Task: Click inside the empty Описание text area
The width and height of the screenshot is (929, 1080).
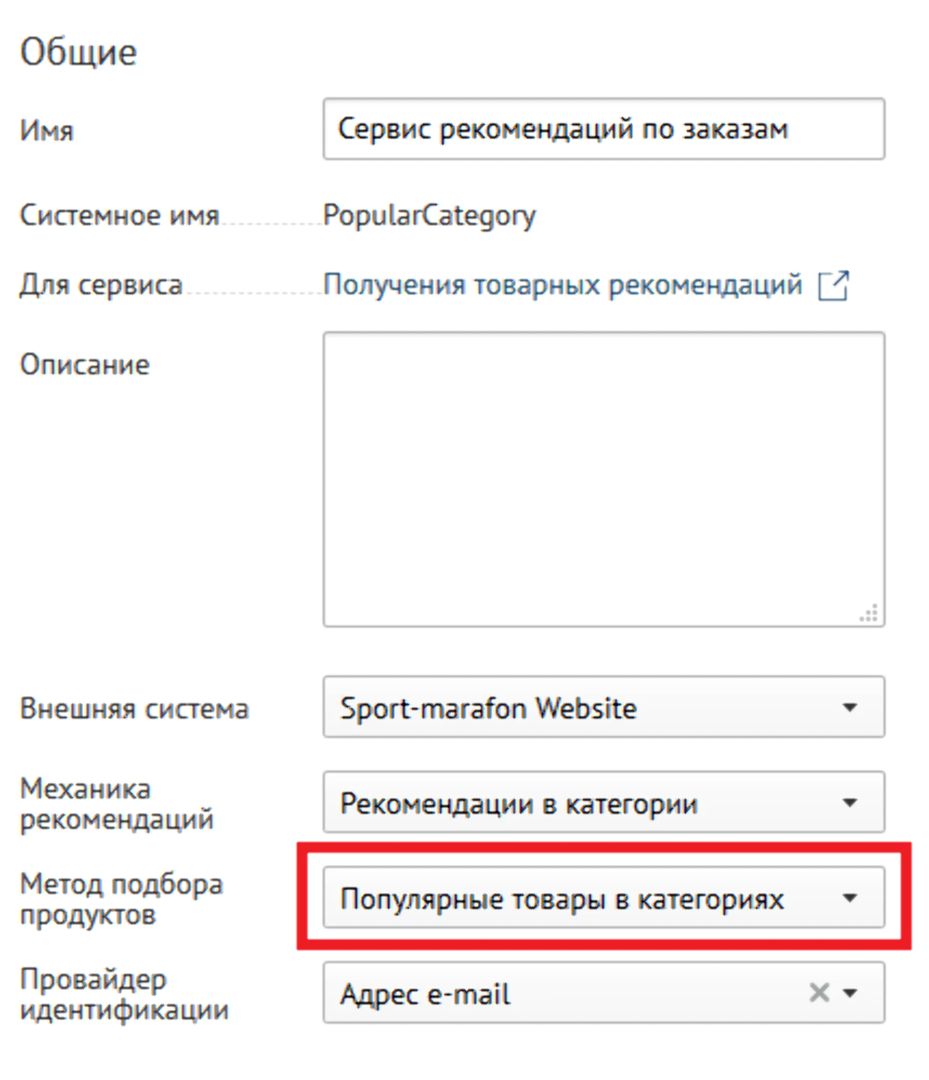Action: point(604,479)
